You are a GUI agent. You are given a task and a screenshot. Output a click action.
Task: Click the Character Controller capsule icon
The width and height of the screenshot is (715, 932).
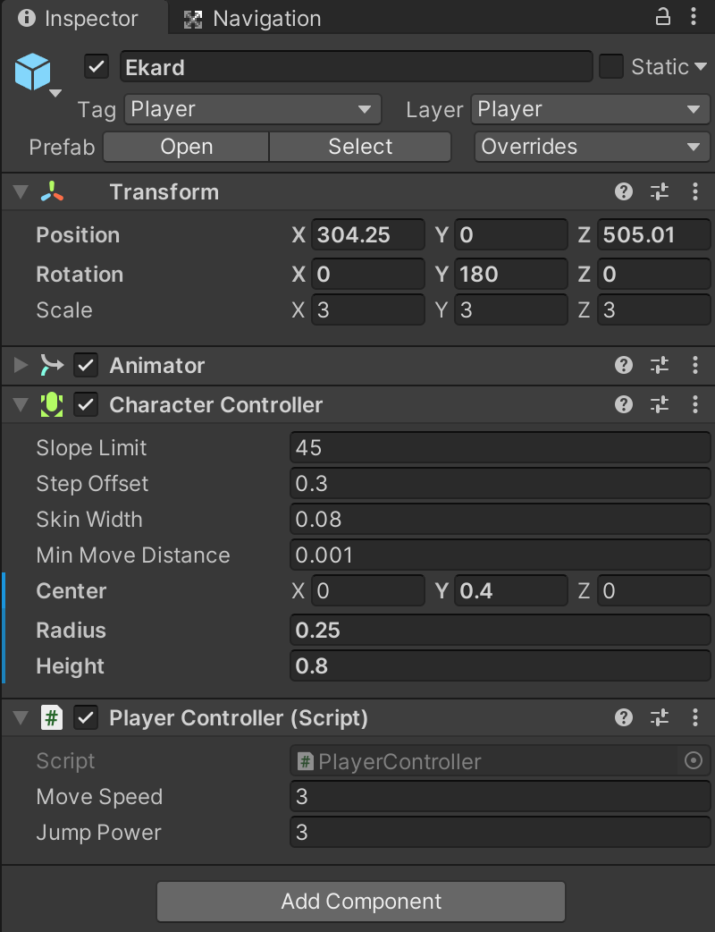(53, 404)
